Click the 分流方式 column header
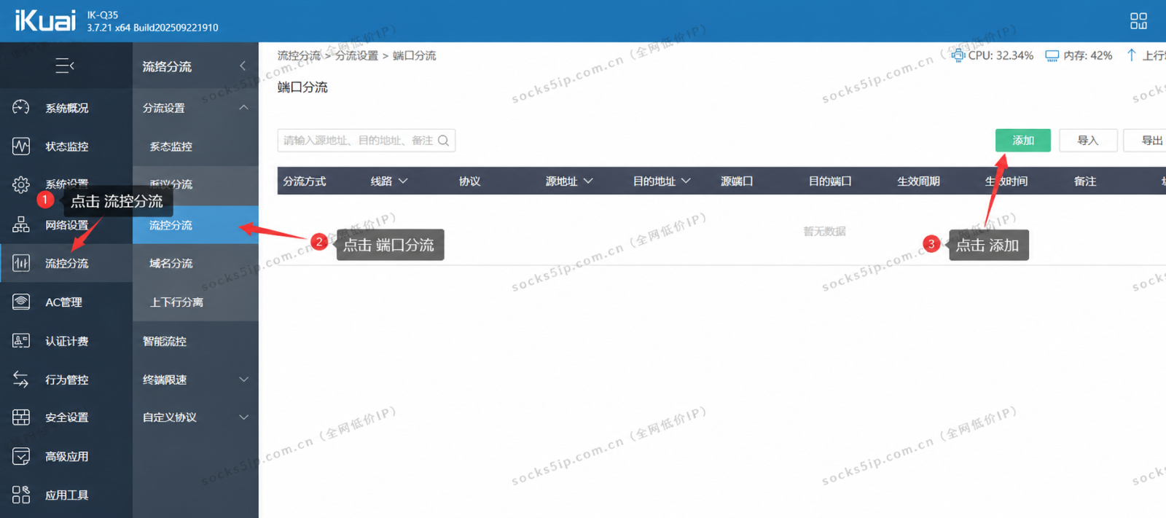Viewport: 1166px width, 518px height. click(305, 181)
